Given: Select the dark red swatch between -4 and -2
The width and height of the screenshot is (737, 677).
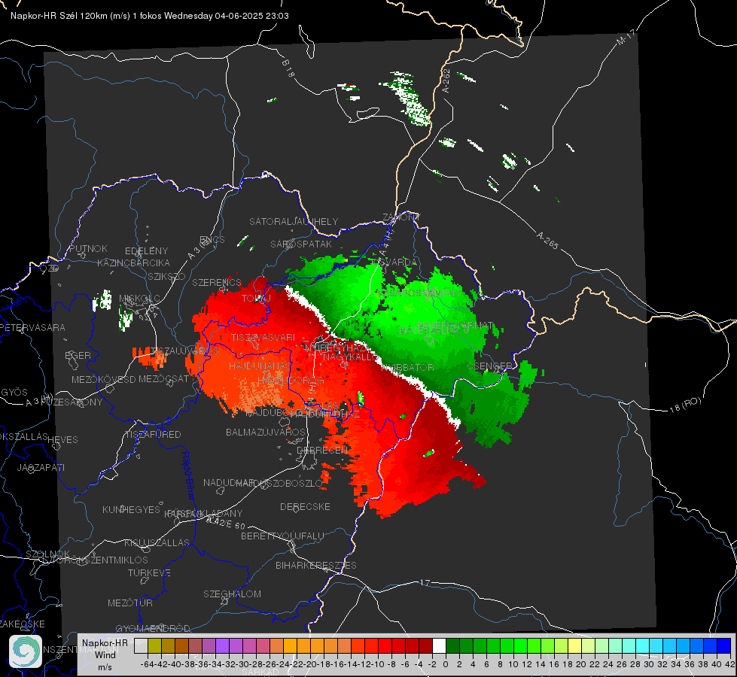Looking at the screenshot, I should coord(425,646).
